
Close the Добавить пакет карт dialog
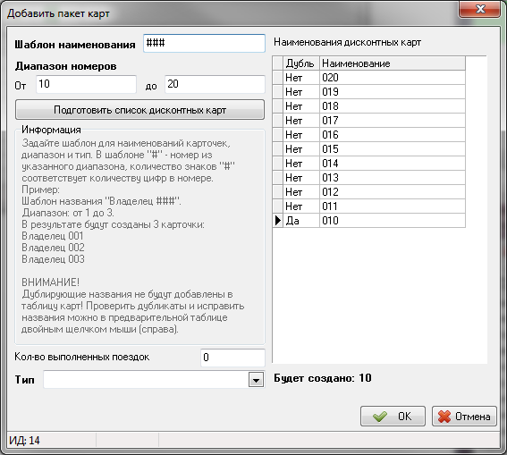(x=480, y=9)
